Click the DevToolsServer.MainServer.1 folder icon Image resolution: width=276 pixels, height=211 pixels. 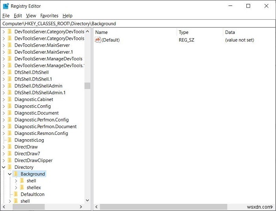tap(10, 52)
